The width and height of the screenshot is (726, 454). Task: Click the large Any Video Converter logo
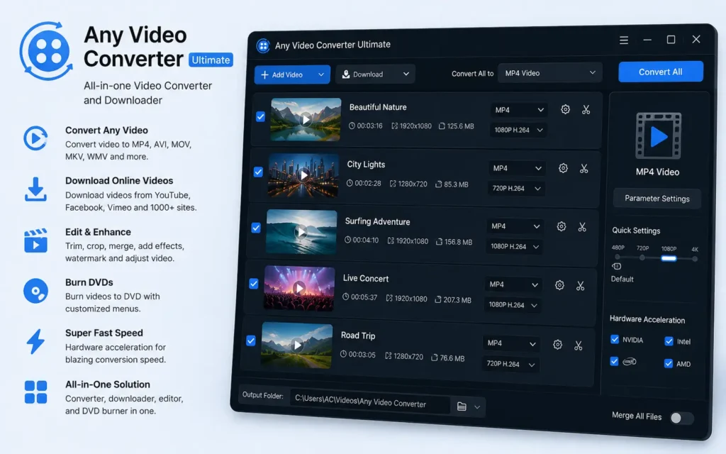pyautogui.click(x=46, y=50)
